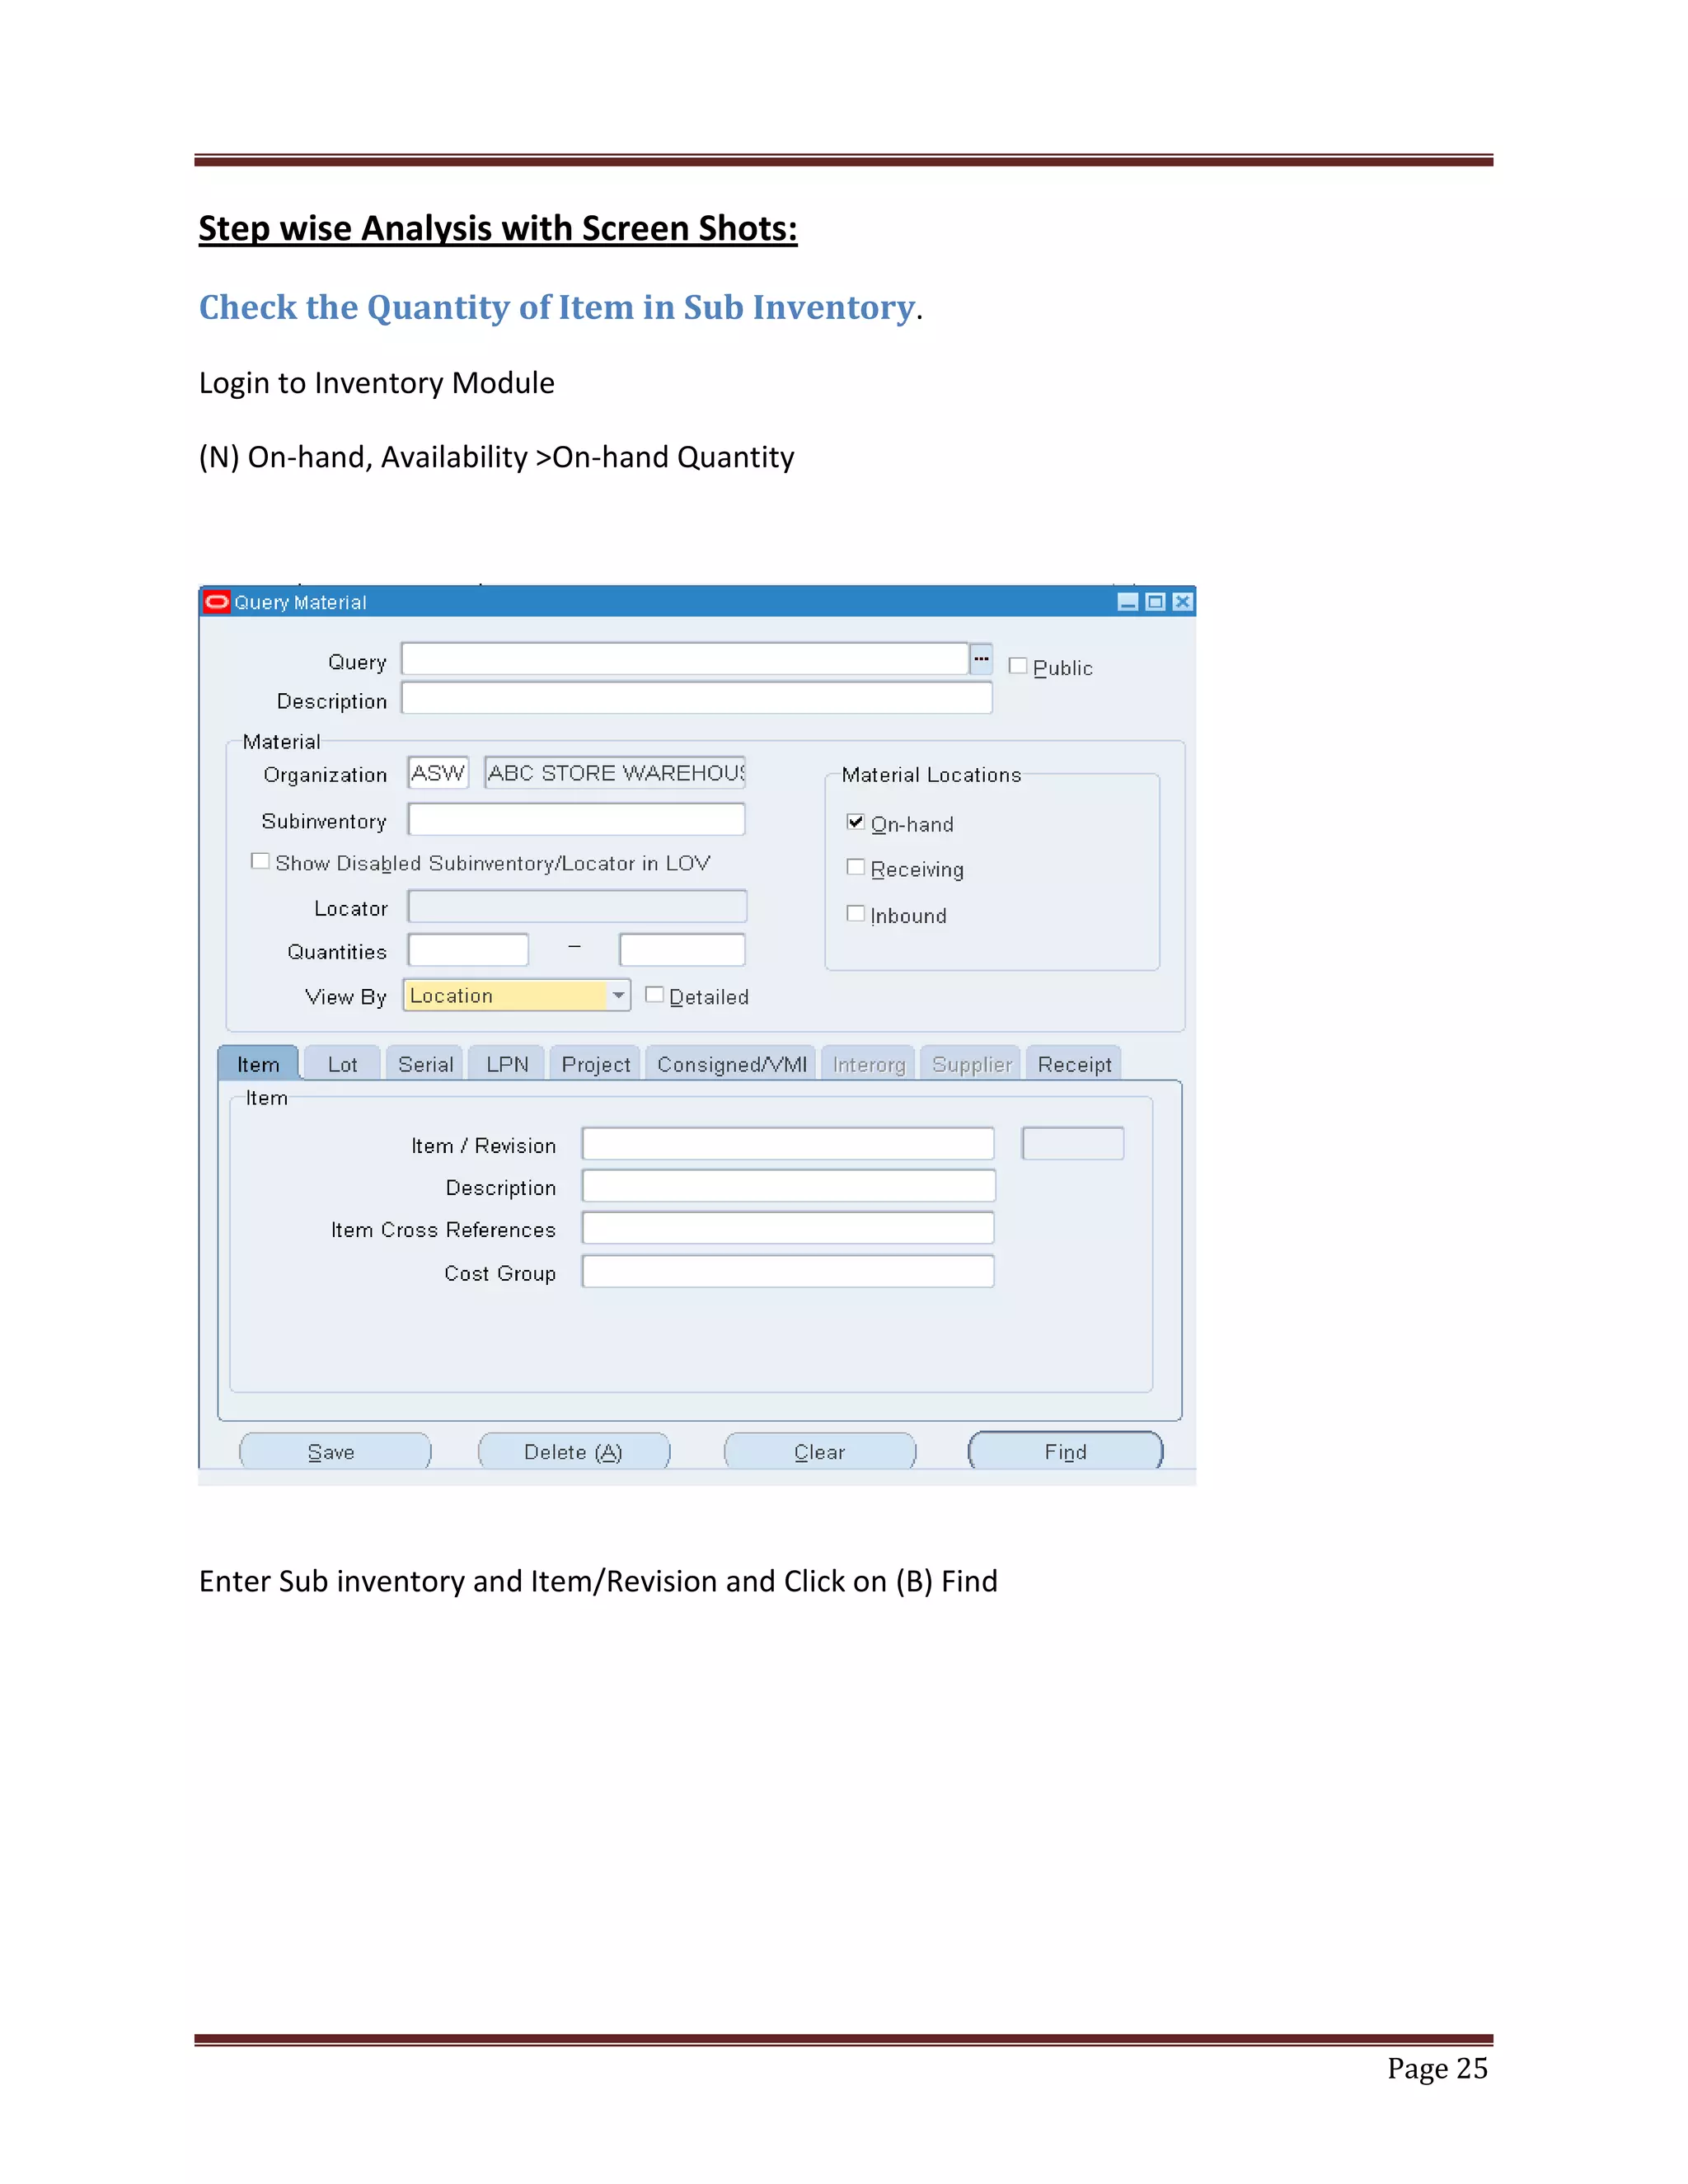Minimize the Query Material window
Viewport: 1688px width, 2184px height.
point(1127,602)
